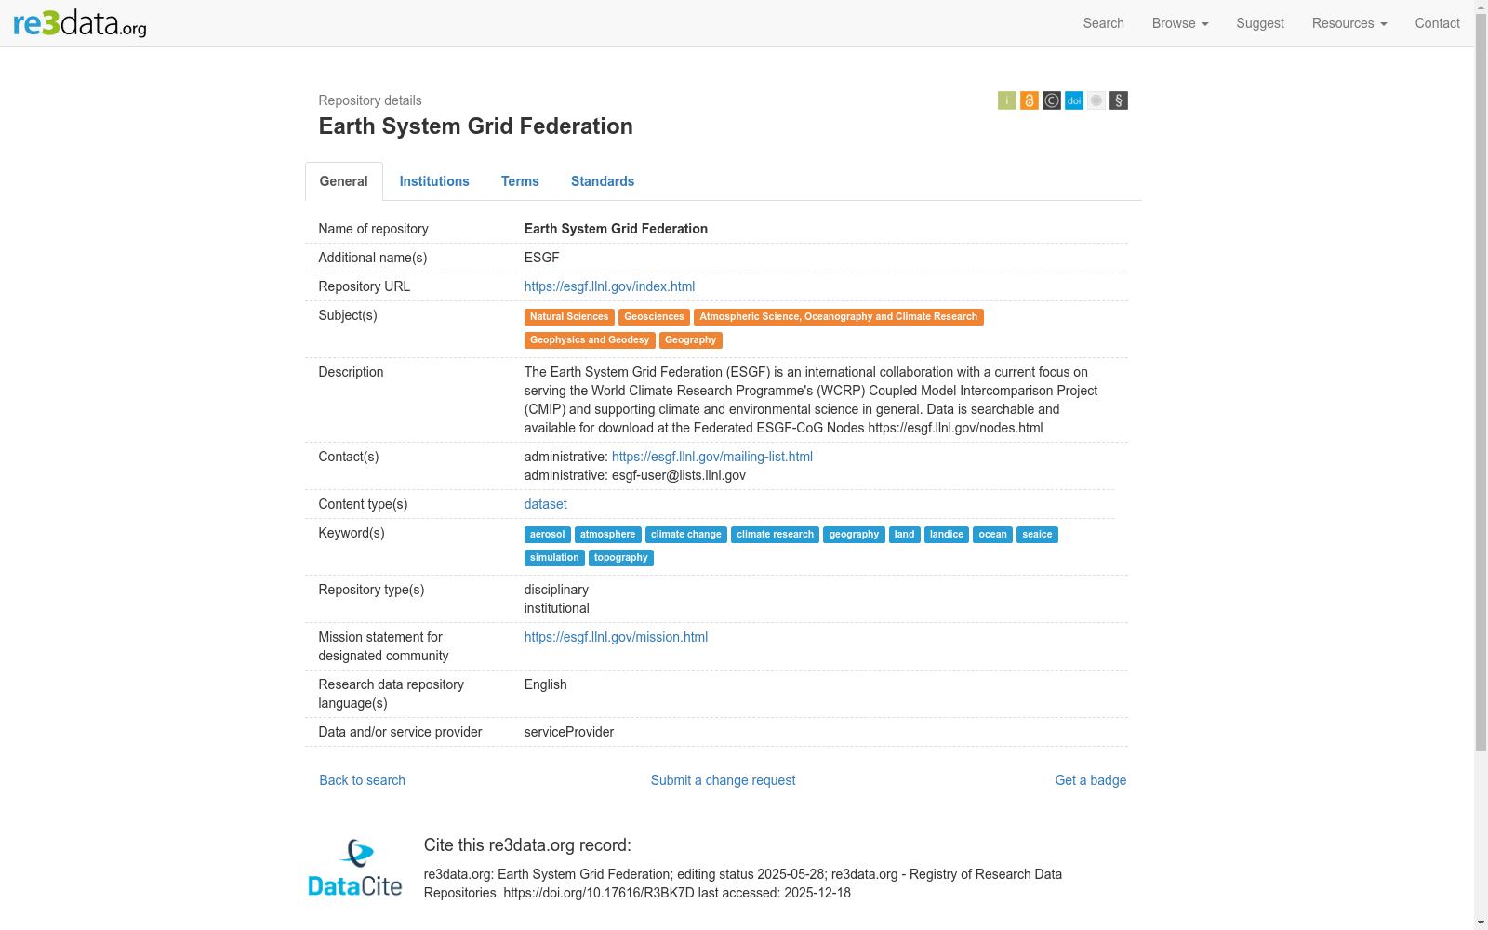Switch to the Terms tab
Screen dimensions: 1488x930
pyautogui.click(x=520, y=181)
